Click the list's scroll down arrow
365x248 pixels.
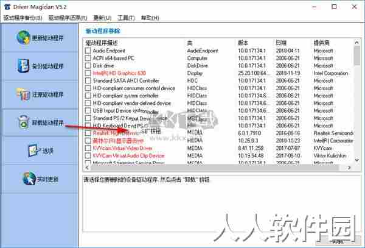pos(357,160)
